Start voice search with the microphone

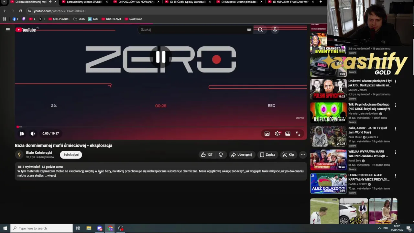tap(275, 30)
